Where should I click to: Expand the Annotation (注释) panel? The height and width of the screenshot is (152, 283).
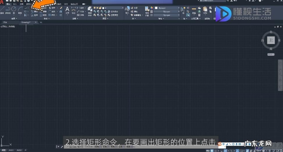pyautogui.click(x=75, y=19)
